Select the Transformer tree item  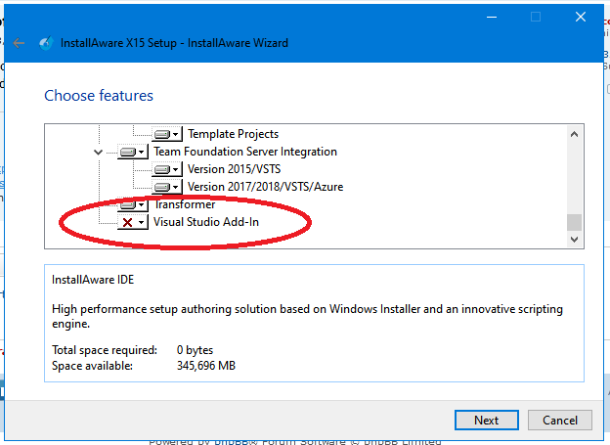tap(185, 204)
